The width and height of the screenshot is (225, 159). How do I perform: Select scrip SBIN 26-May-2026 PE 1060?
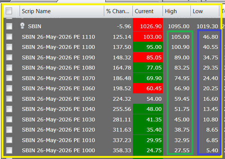(x=58, y=88)
